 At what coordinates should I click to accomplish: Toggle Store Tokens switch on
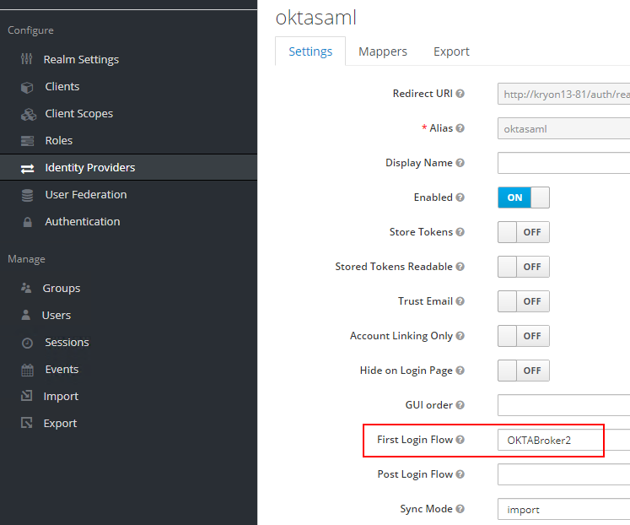(x=524, y=232)
